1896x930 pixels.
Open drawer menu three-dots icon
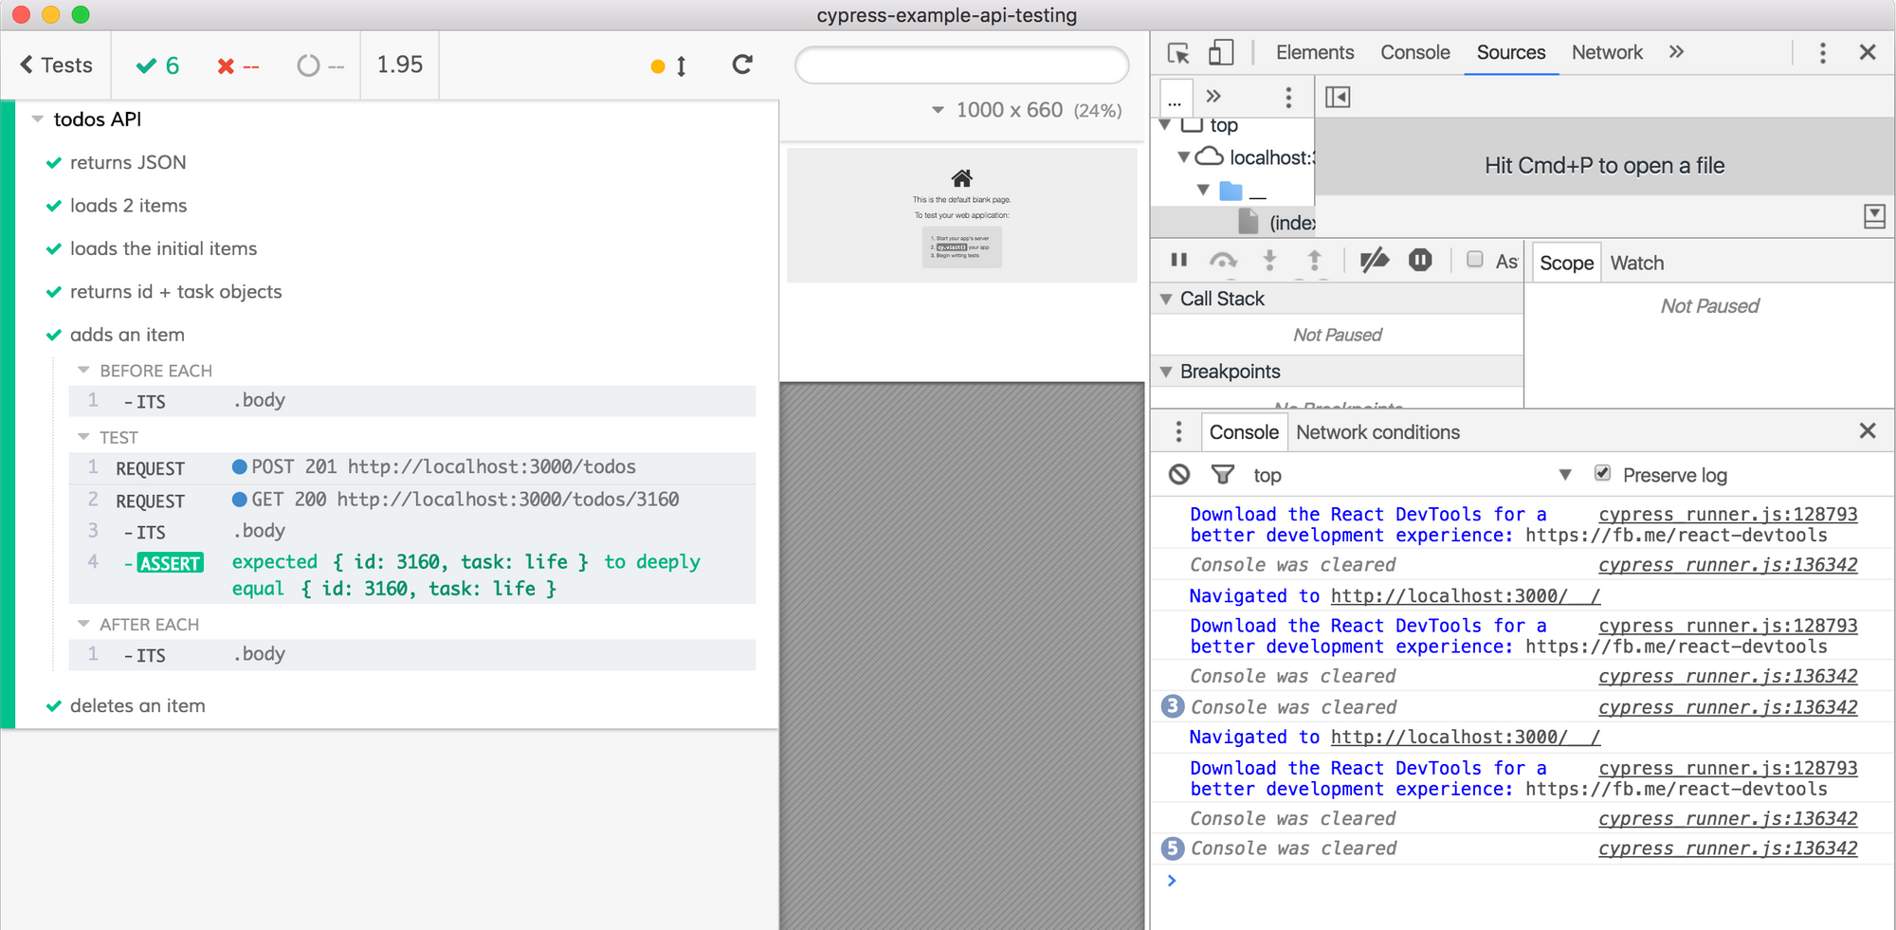point(1178,432)
